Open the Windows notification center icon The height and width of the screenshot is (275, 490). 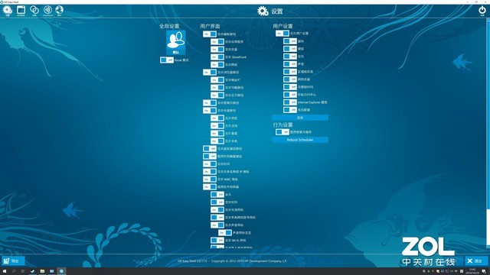(484, 271)
